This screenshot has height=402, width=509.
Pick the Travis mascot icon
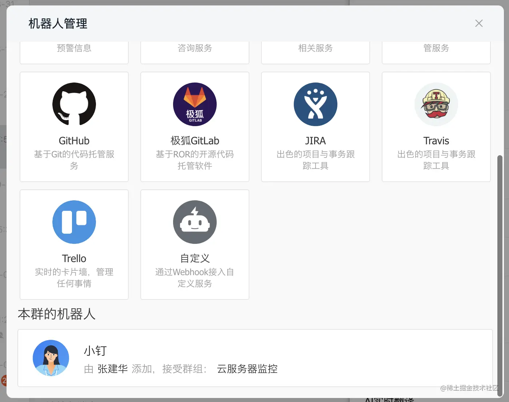click(x=436, y=104)
